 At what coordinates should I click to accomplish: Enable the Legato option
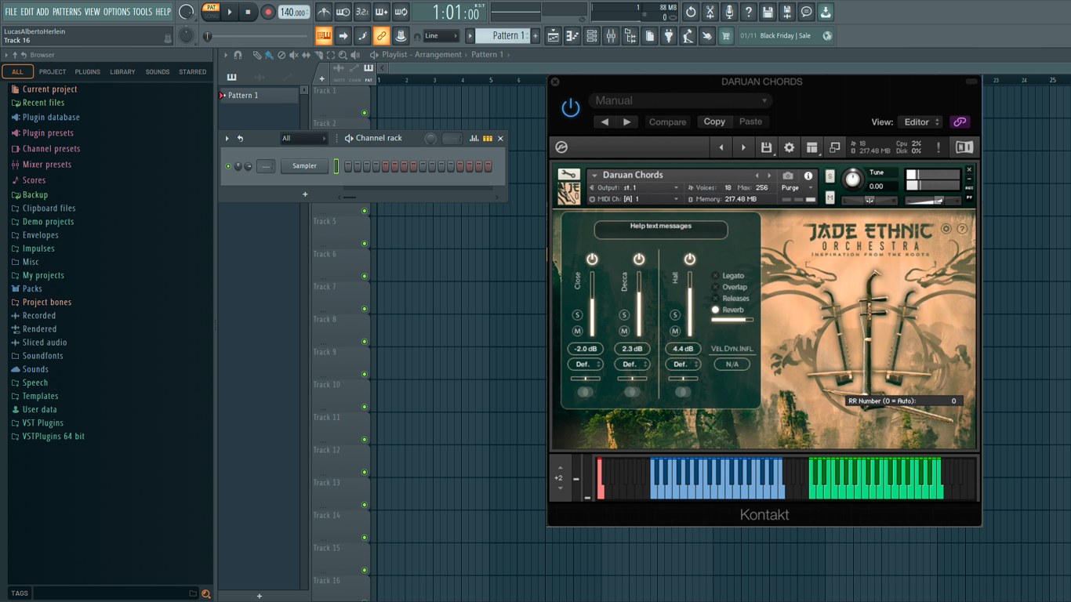pos(715,276)
